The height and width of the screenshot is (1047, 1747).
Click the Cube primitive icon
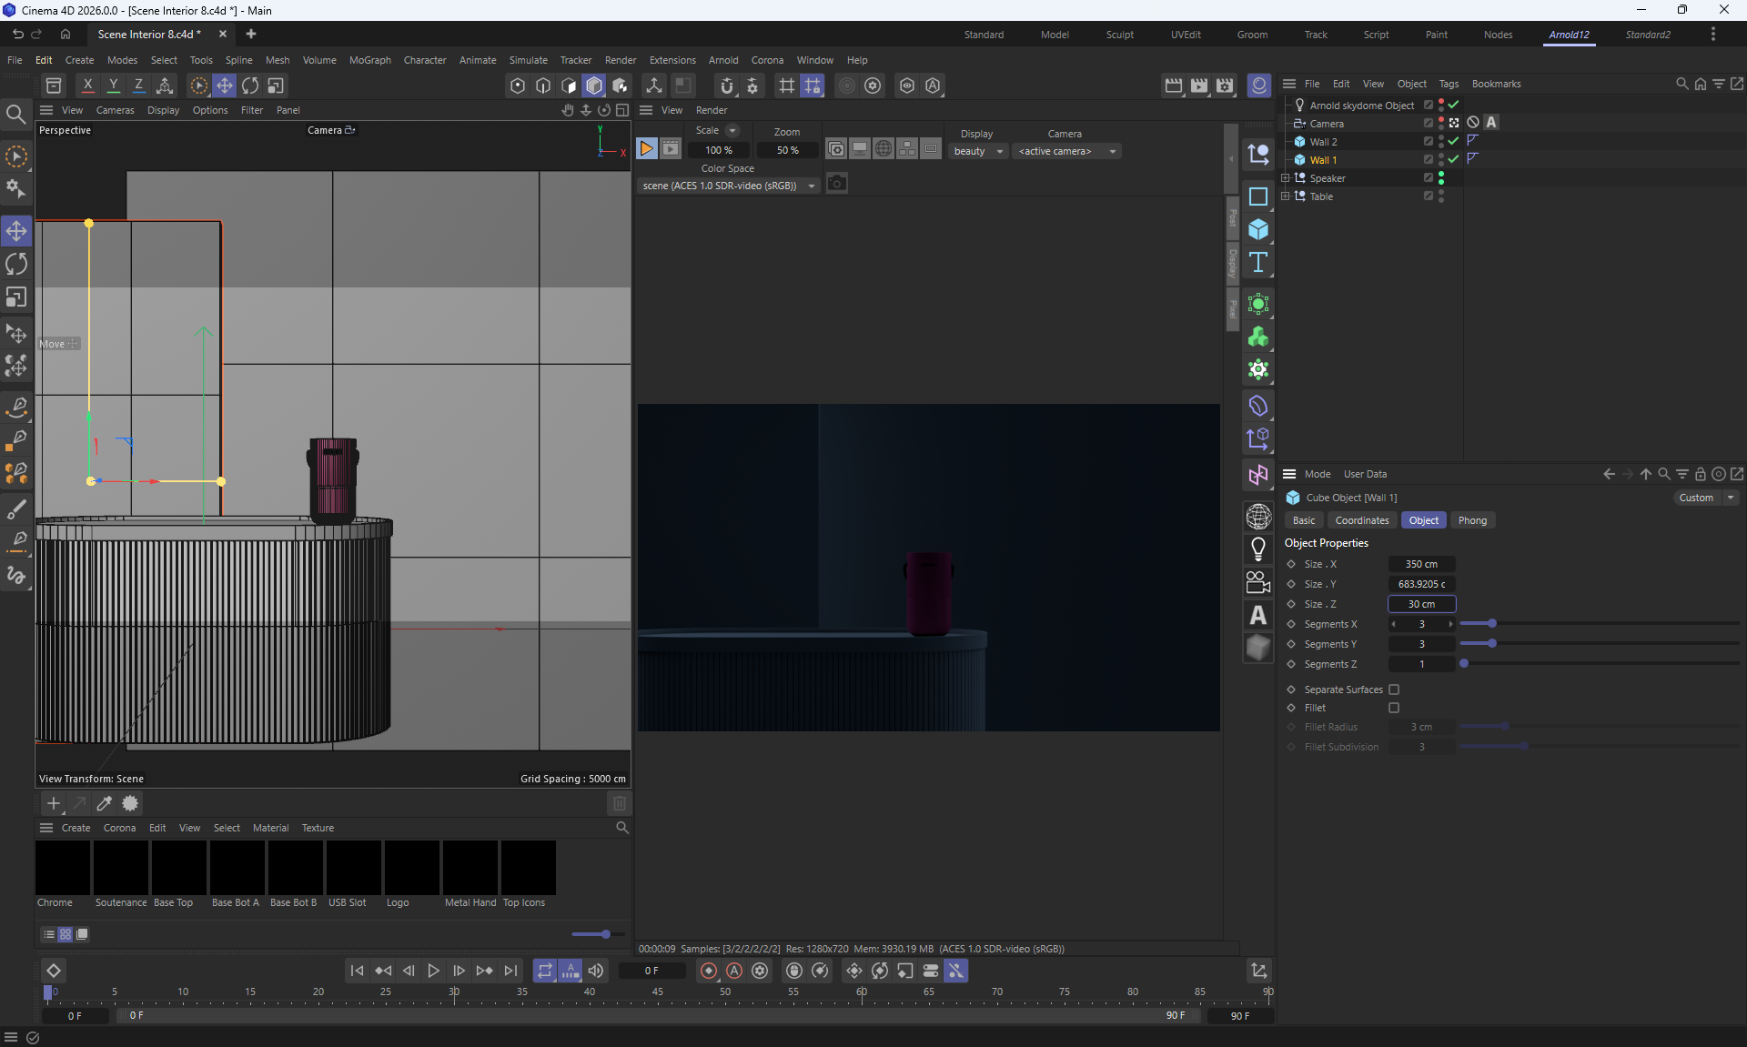[1258, 229]
